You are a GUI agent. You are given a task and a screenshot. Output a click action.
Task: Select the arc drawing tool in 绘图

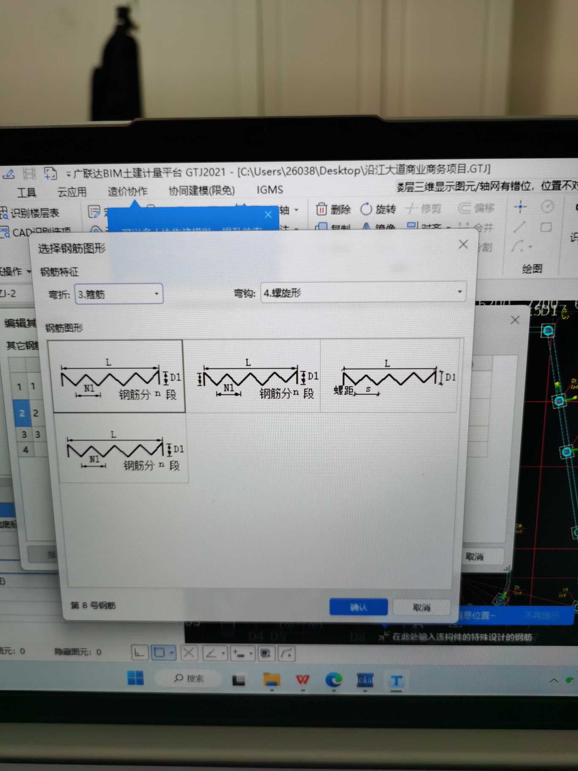pyautogui.click(x=517, y=246)
